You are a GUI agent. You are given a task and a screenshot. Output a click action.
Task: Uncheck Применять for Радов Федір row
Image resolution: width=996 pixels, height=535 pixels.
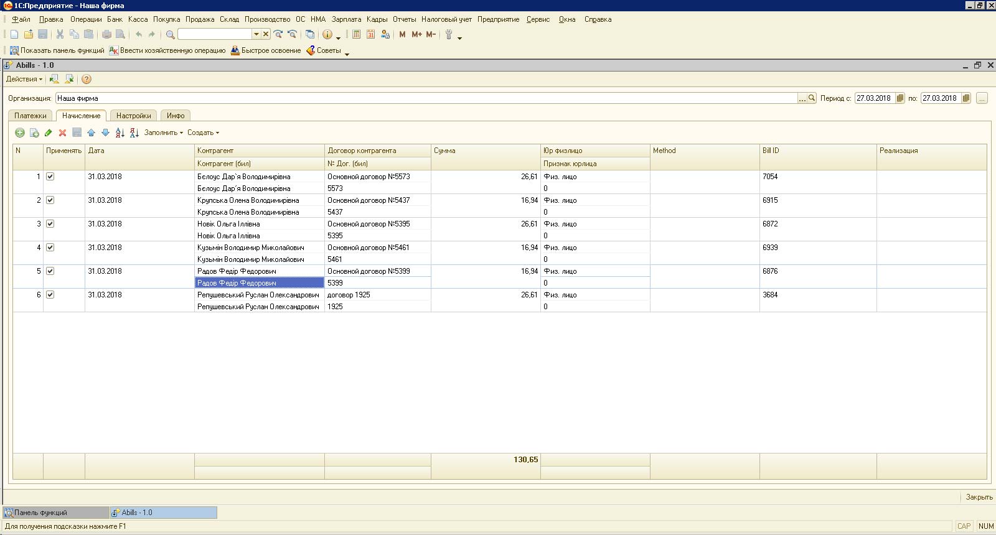click(50, 271)
